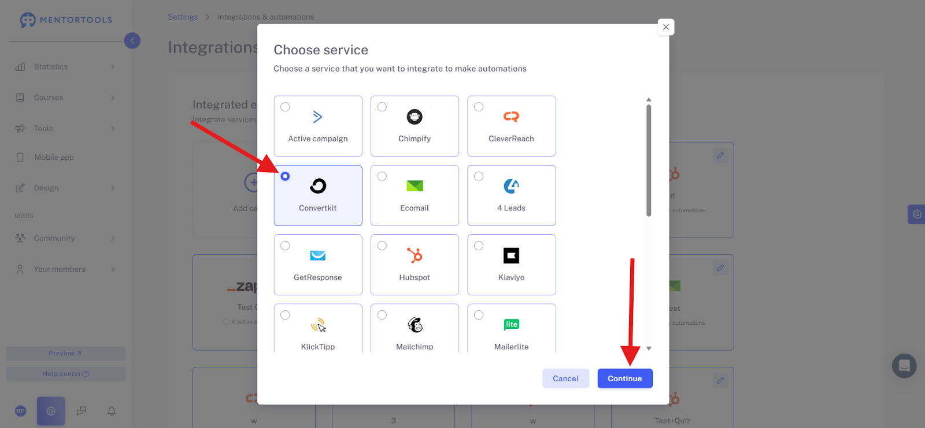Select the Convertkit radio button
925x428 pixels.
click(285, 176)
